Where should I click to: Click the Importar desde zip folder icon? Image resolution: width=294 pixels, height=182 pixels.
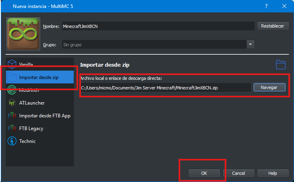tap(12, 77)
